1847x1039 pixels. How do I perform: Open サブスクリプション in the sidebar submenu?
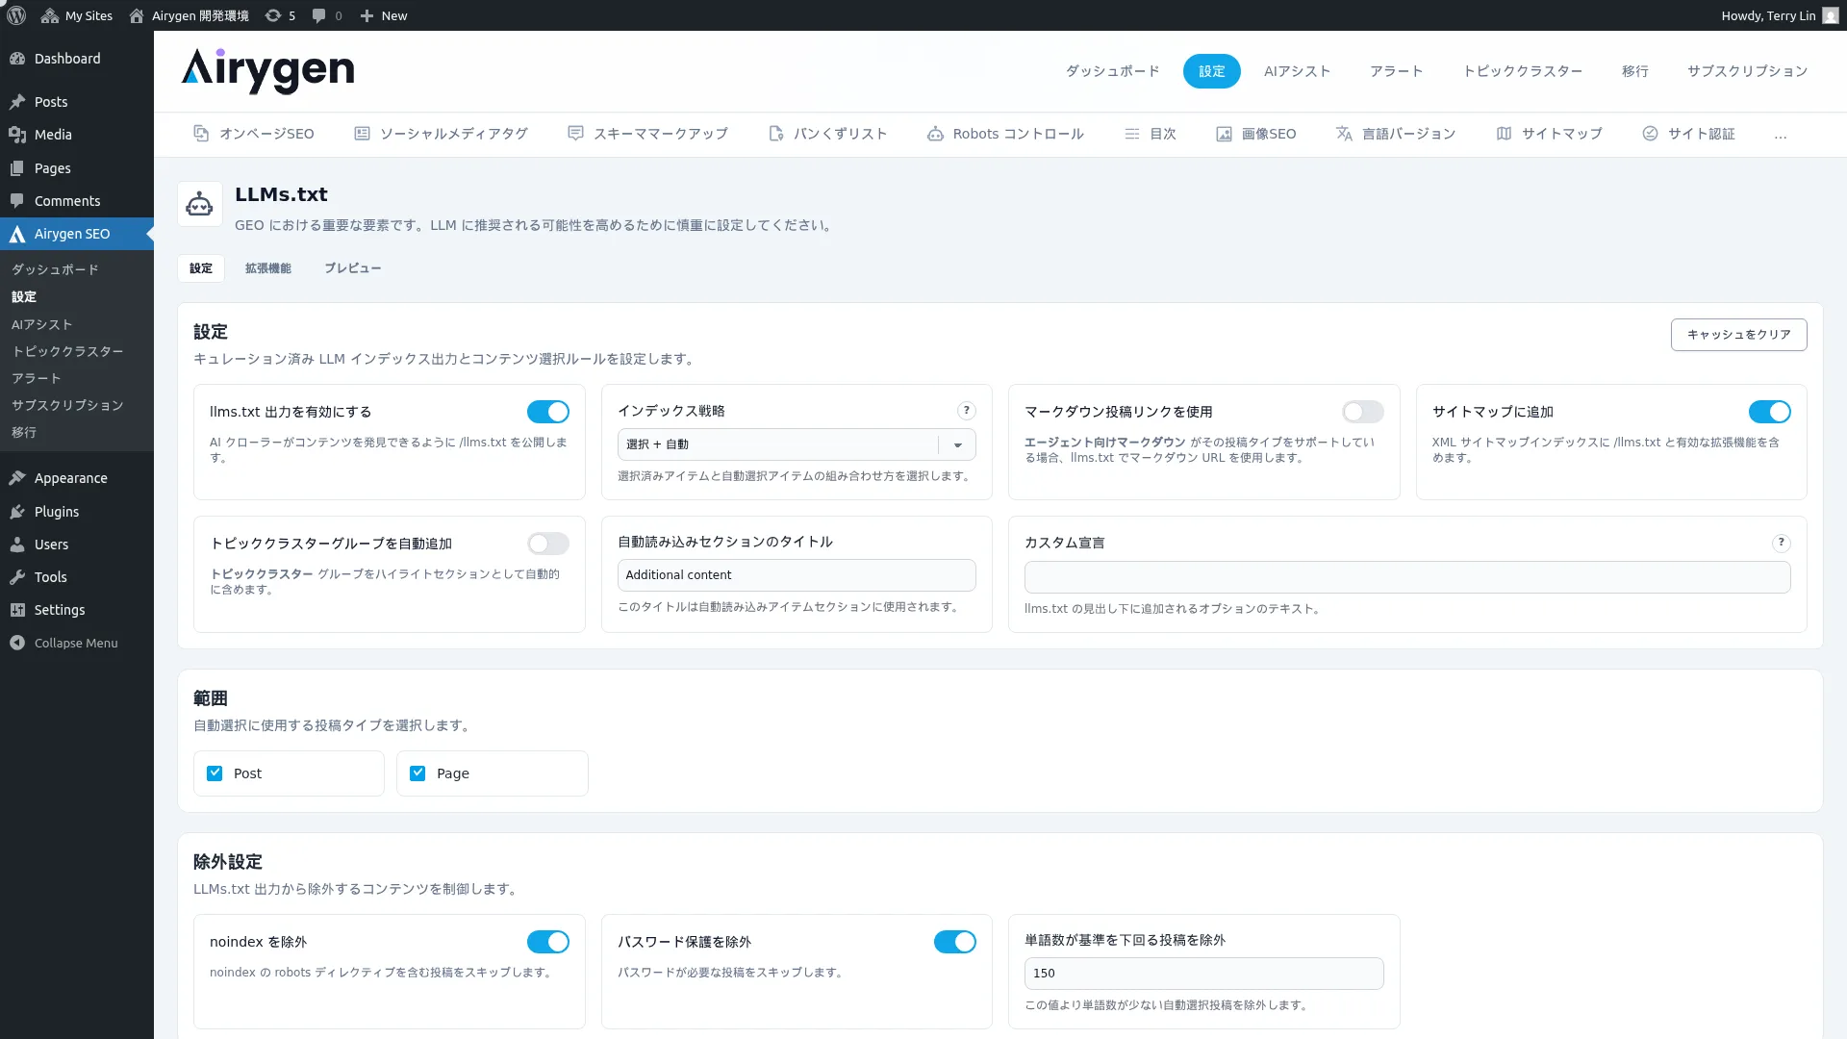[x=67, y=405]
